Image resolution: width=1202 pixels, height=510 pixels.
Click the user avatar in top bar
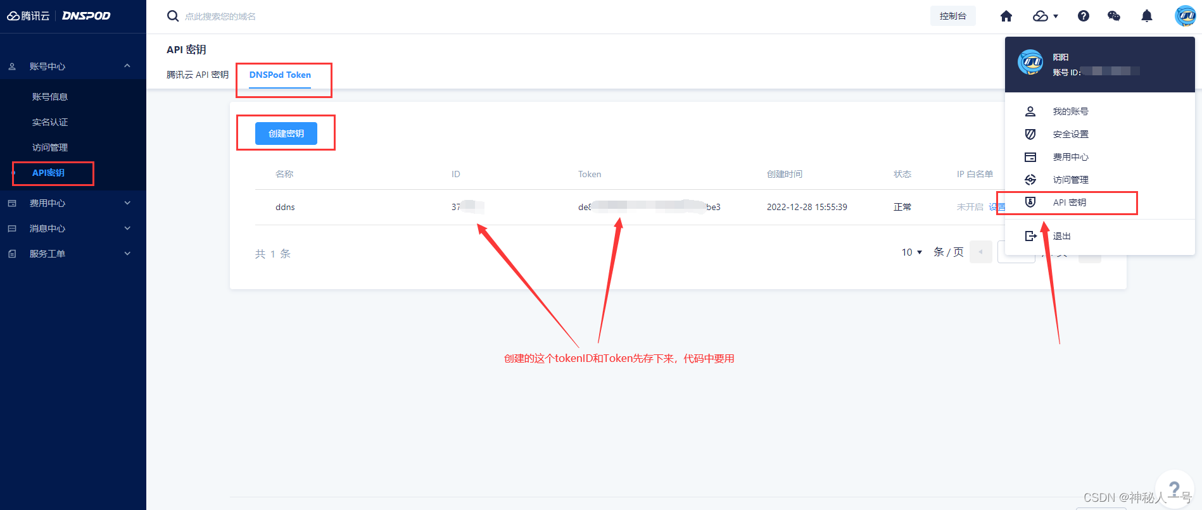point(1185,16)
